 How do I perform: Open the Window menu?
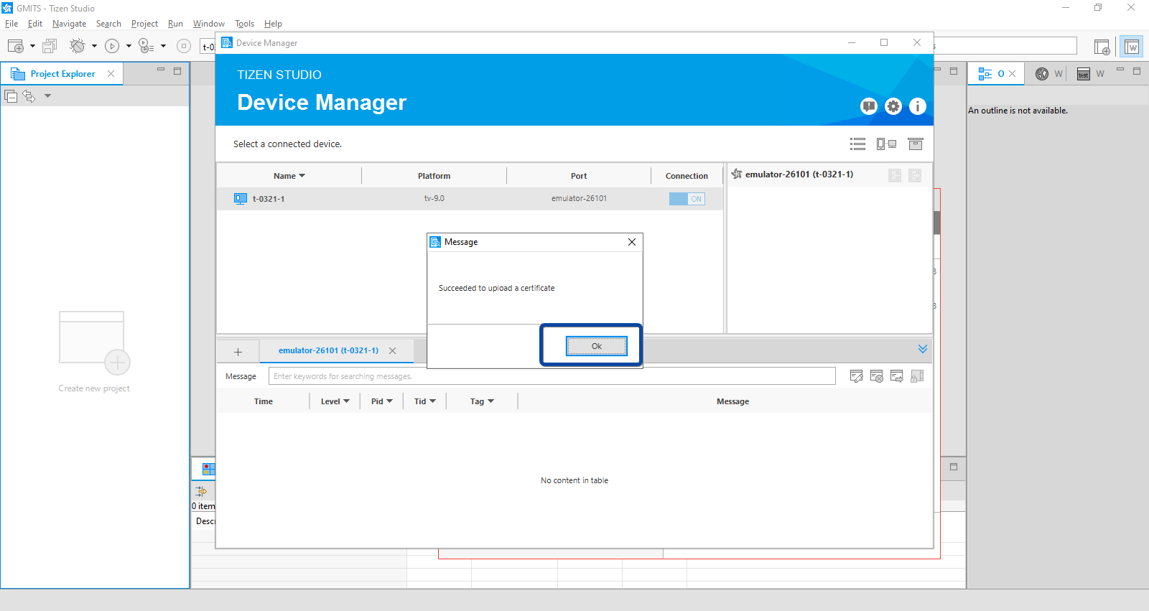(x=208, y=24)
